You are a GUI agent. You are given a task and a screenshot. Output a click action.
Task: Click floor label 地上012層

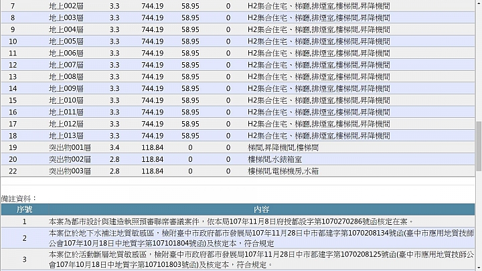[66, 124]
